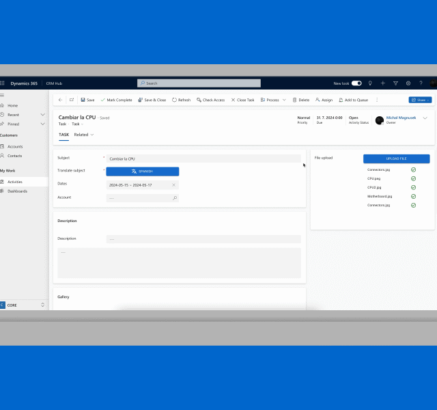Click the large Description text area
The height and width of the screenshot is (410, 437).
tap(179, 262)
